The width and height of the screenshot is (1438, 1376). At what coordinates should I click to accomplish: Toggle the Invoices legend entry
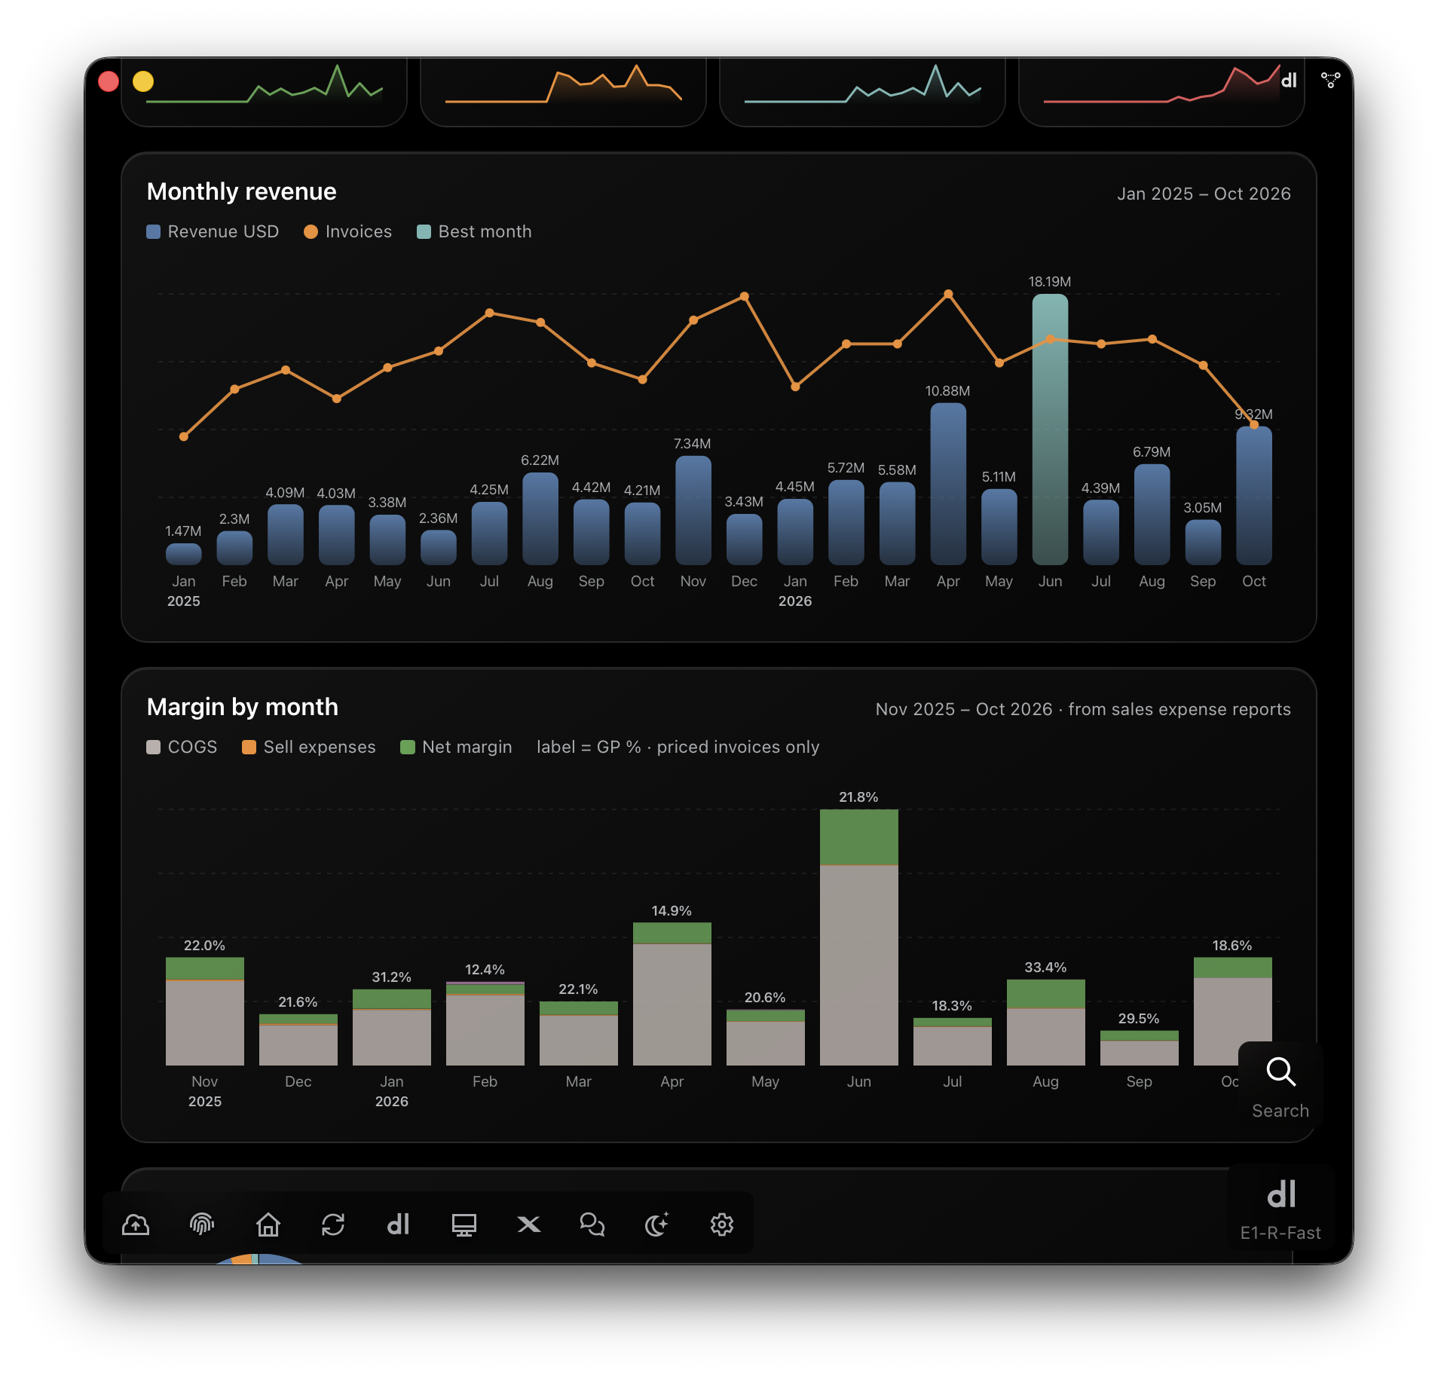point(347,231)
